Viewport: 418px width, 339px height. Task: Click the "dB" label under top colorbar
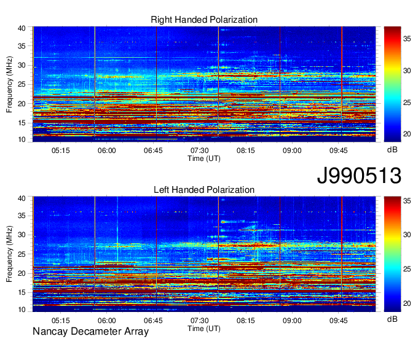(392, 150)
